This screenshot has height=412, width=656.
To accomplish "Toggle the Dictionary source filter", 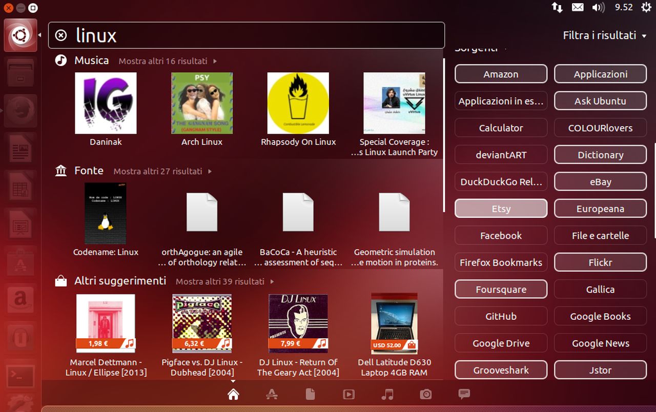I will (600, 155).
